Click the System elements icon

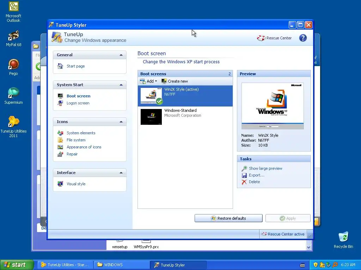(x=60, y=133)
